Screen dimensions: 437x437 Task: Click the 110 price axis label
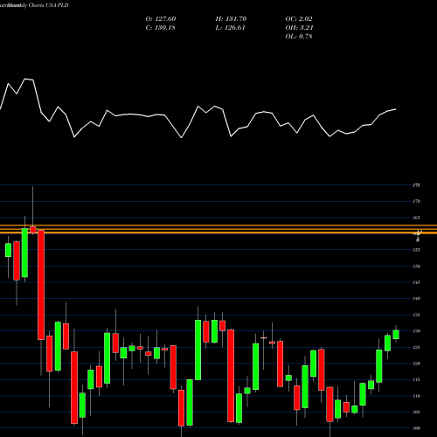point(417,396)
